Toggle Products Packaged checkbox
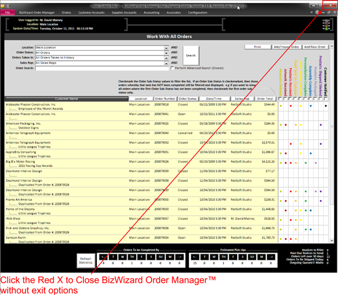The image size is (338, 295). (315, 99)
